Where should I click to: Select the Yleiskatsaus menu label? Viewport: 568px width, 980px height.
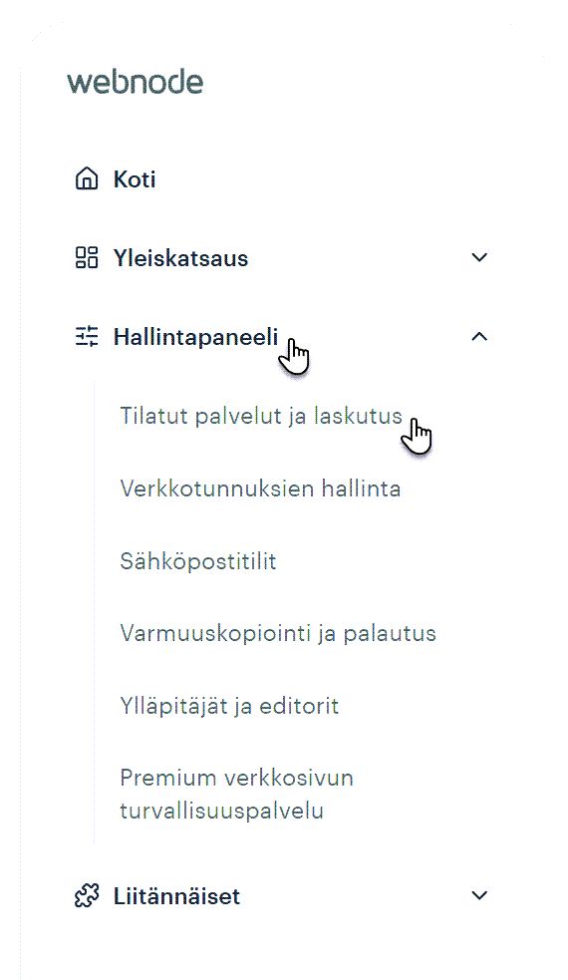(180, 258)
